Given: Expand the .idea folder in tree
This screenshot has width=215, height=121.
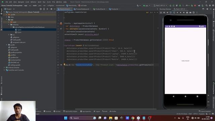Looking at the screenshot, I should tap(7, 17).
